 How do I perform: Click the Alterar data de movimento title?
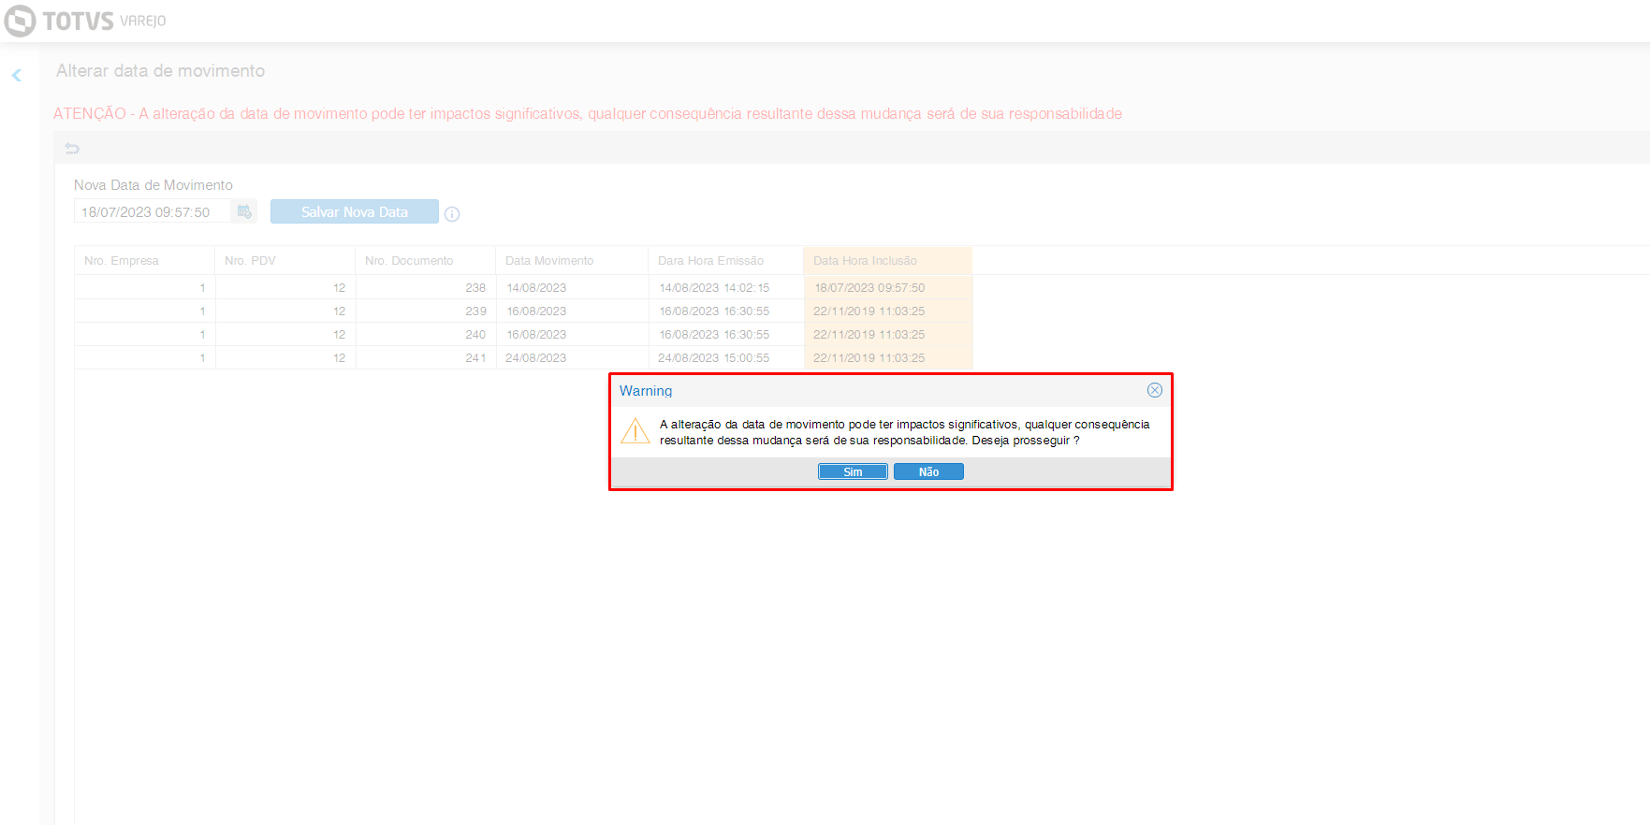coord(160,71)
